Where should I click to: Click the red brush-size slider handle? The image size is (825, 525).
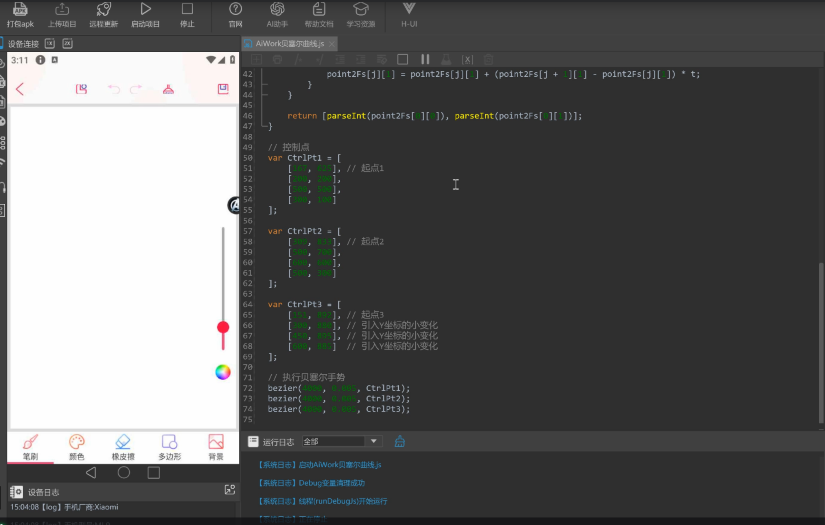[x=223, y=327]
